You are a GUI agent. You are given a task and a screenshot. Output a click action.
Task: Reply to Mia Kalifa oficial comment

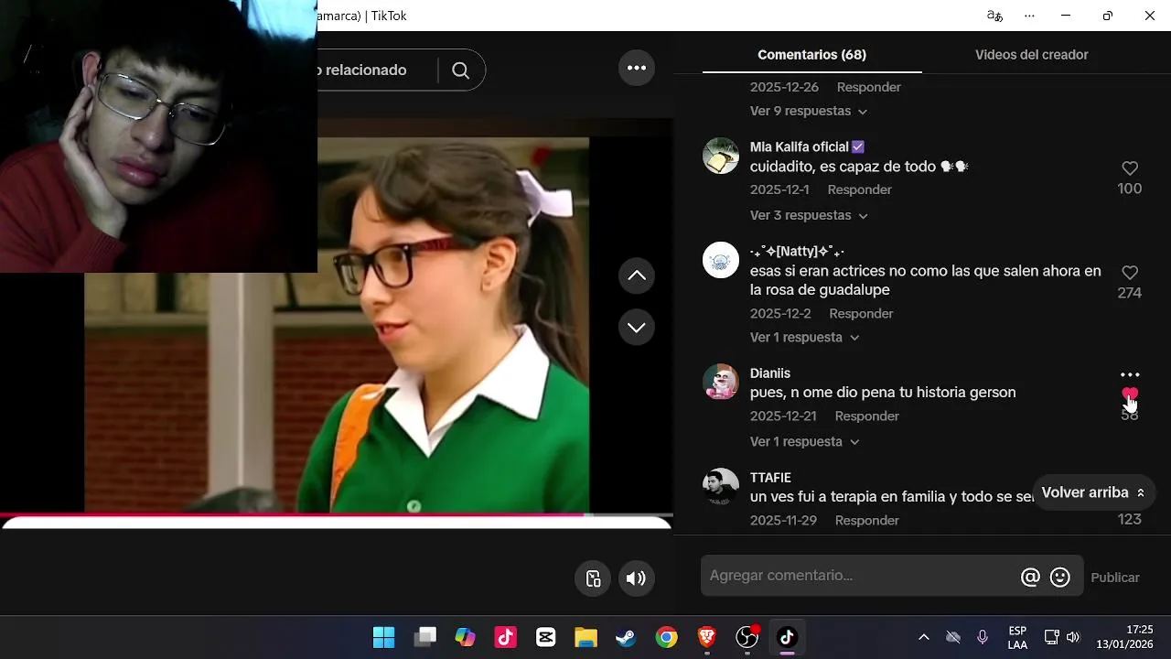[x=860, y=190]
